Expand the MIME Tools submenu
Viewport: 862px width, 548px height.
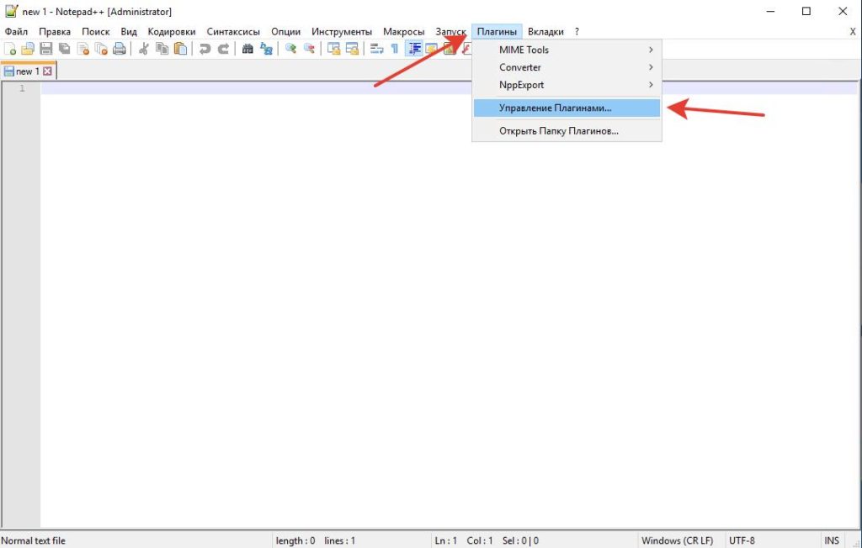pyautogui.click(x=567, y=50)
